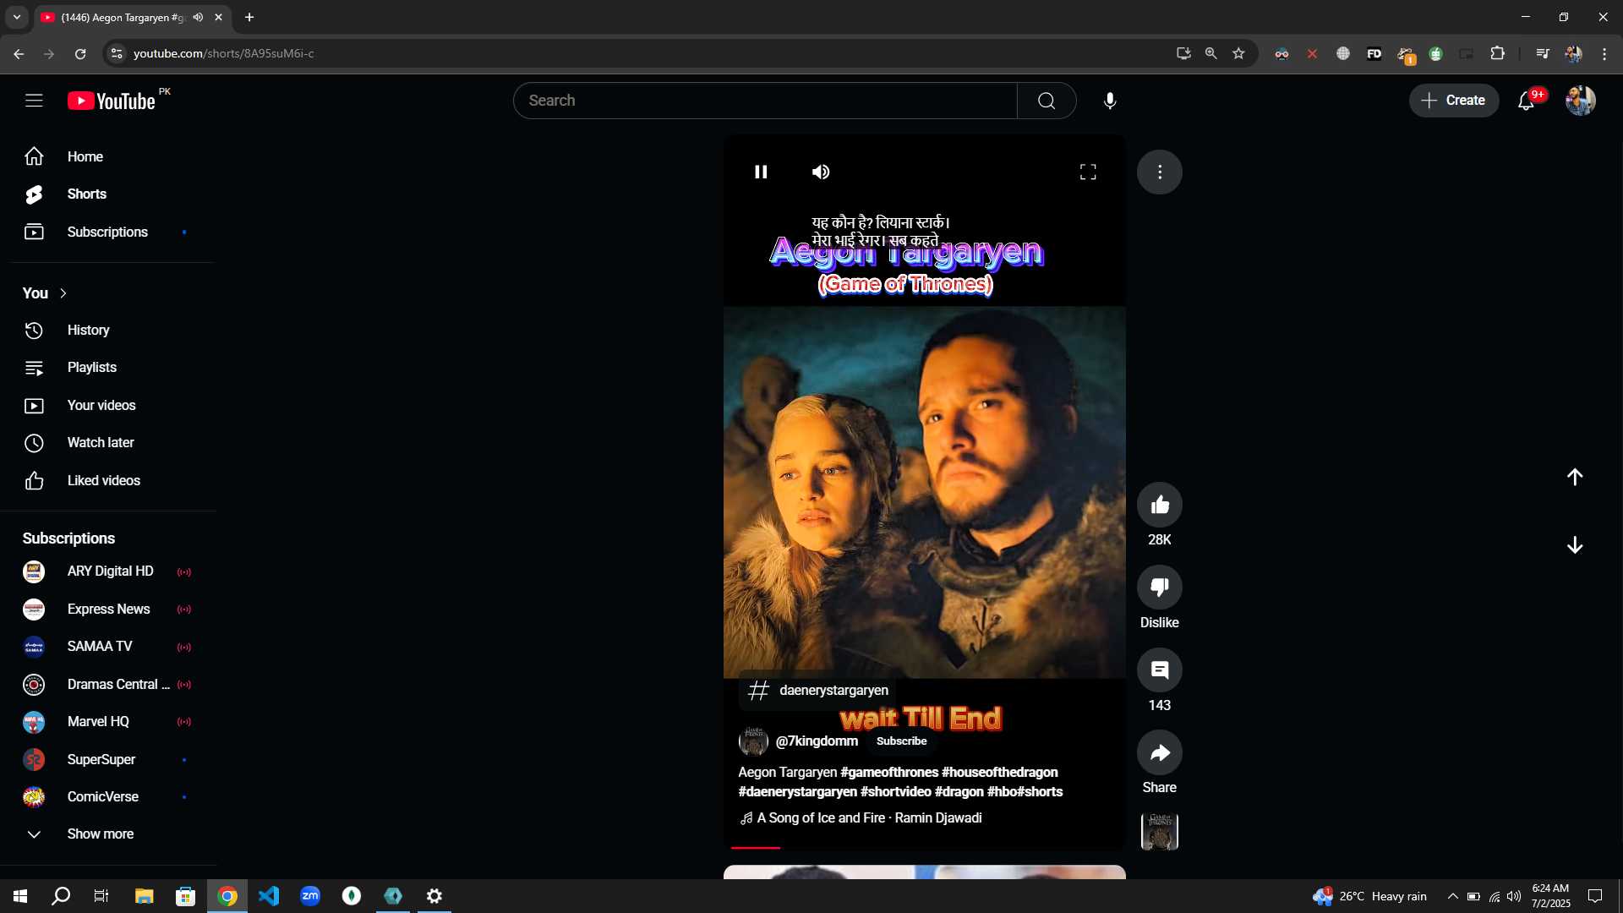Open a new Chrome tab
This screenshot has height=913, width=1623.
[249, 17]
